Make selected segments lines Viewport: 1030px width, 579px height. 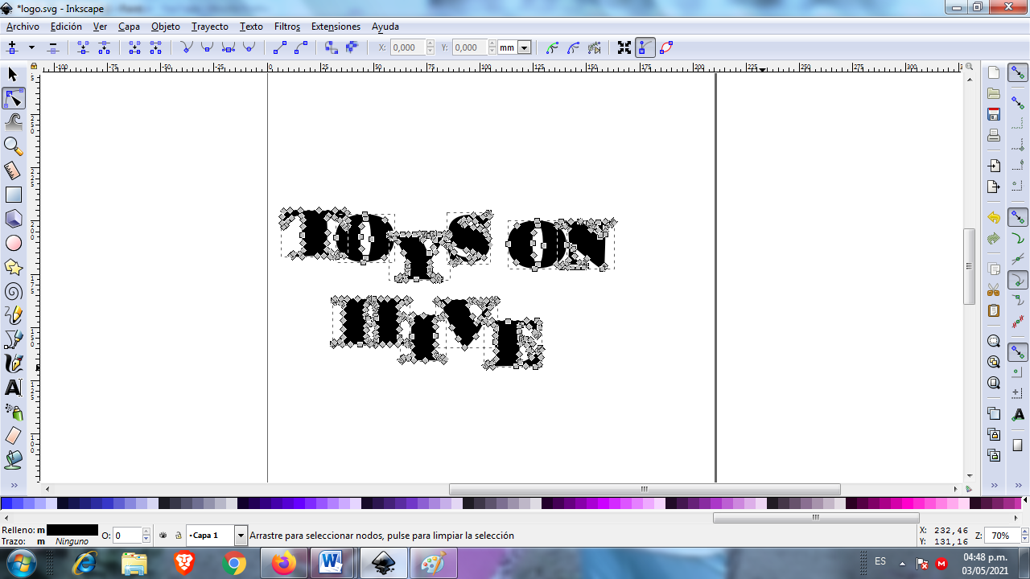click(280, 47)
